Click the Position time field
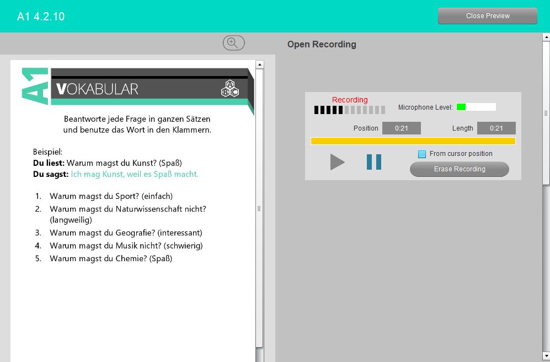The height and width of the screenshot is (362, 550). pyautogui.click(x=401, y=128)
